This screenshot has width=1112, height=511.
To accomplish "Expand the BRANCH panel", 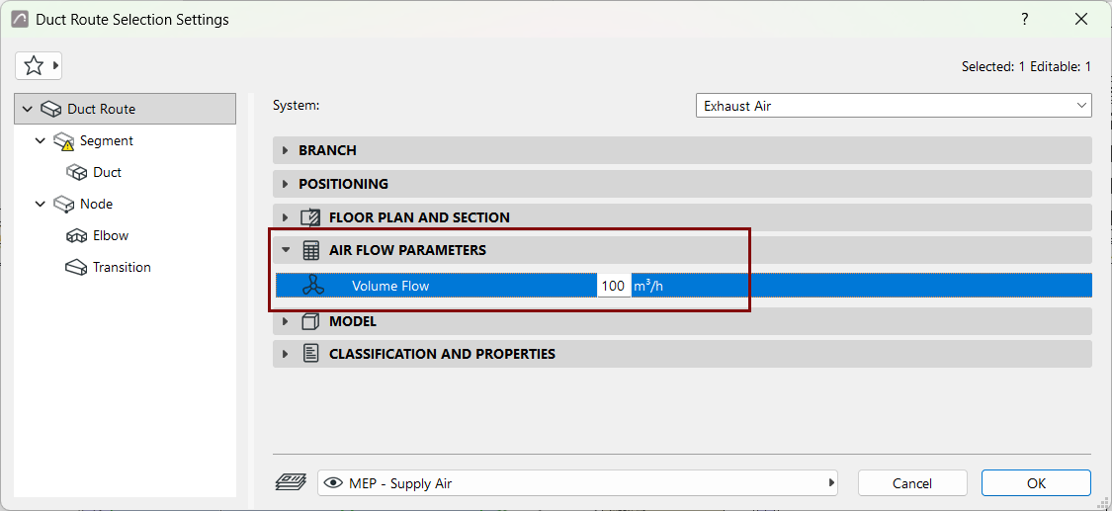I will click(x=681, y=150).
